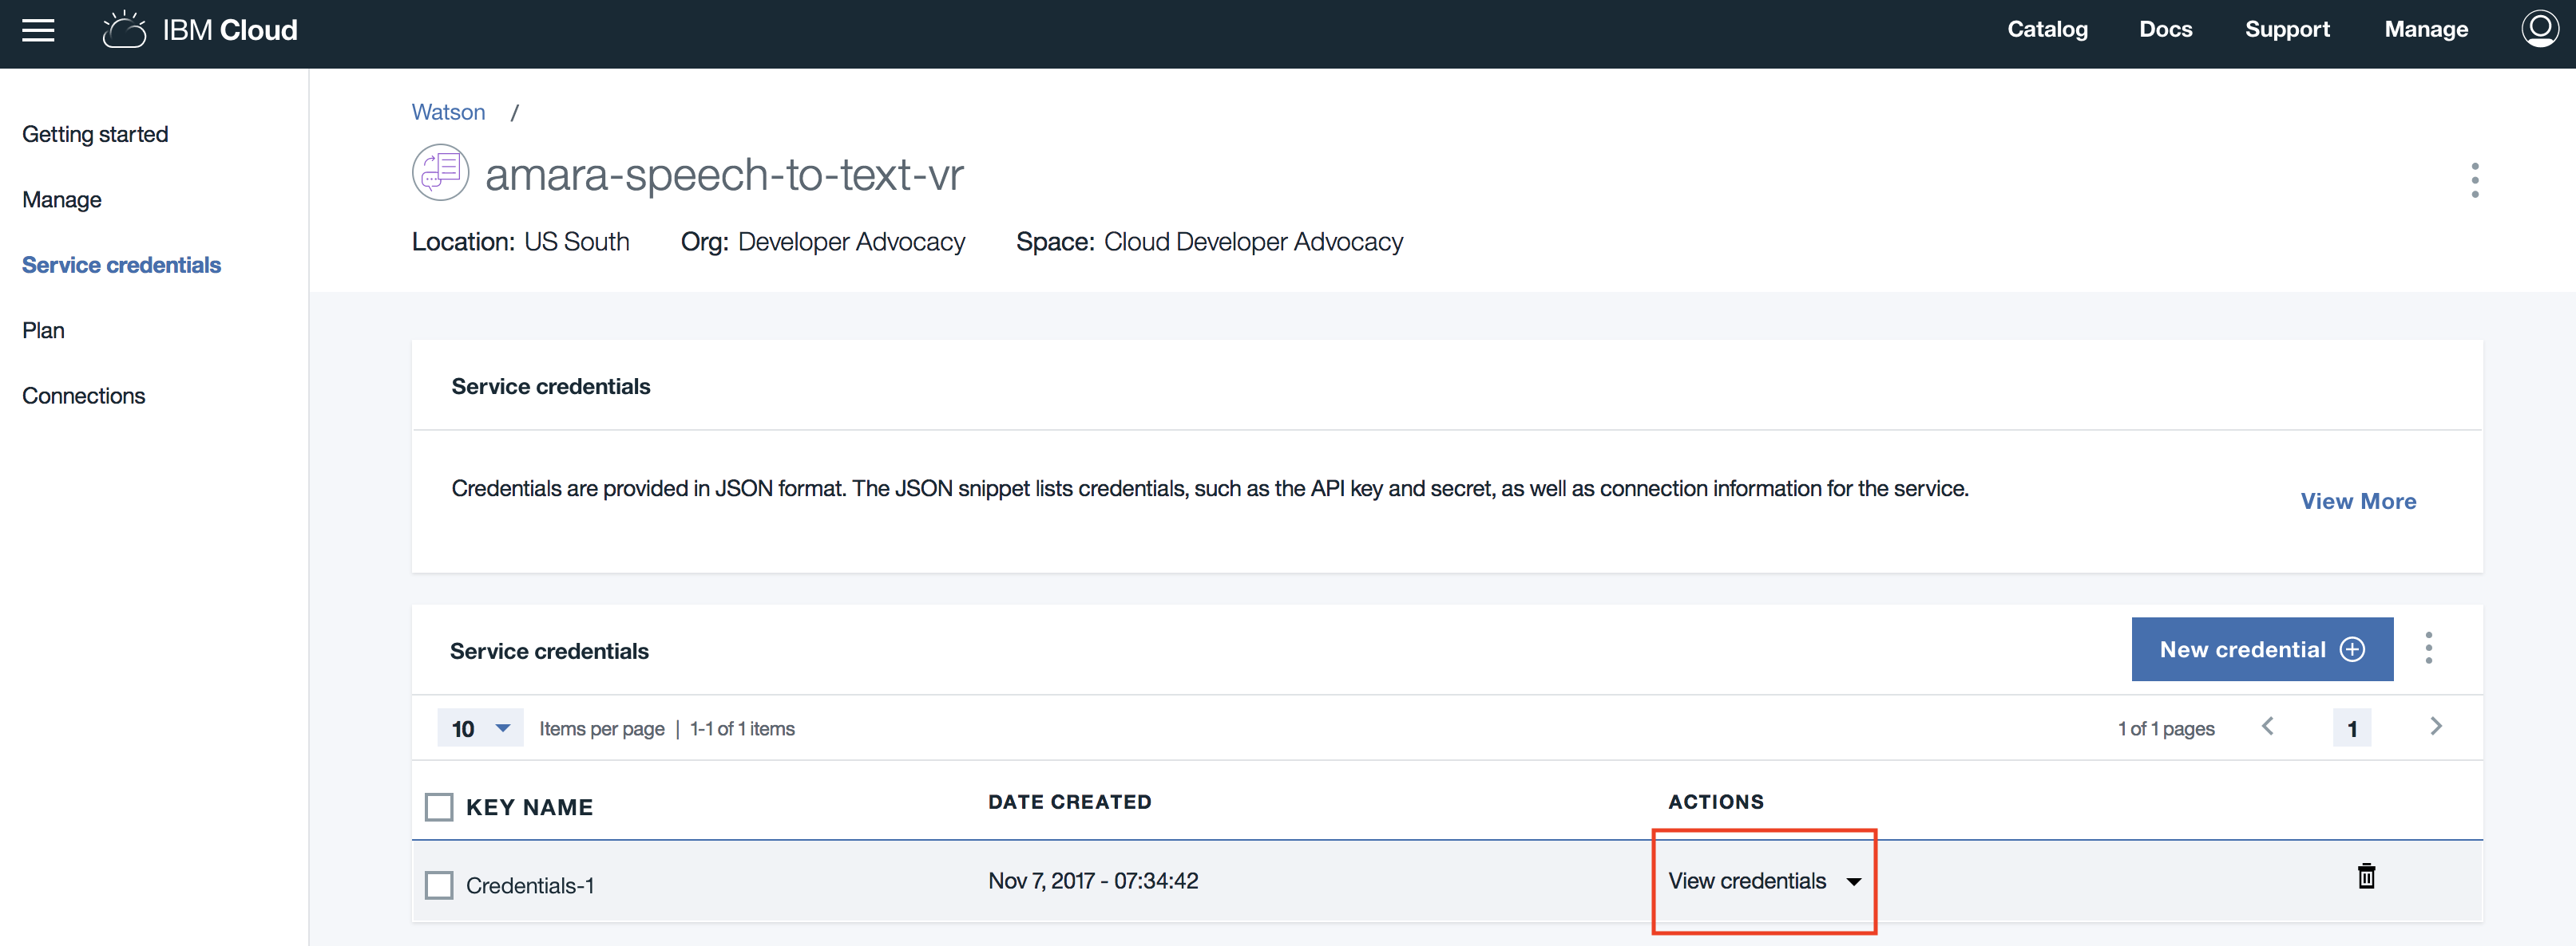Expand the items per page dropdown
The width and height of the screenshot is (2576, 946).
(x=480, y=728)
